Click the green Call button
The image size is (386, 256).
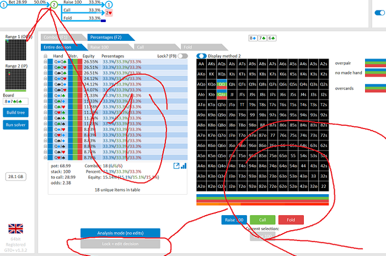(x=262, y=220)
